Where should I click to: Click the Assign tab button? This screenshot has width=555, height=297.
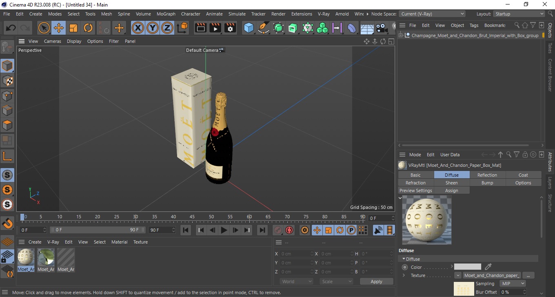pos(451,191)
